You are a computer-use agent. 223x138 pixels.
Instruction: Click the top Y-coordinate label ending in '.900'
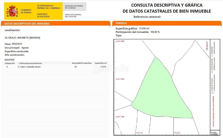120,41
